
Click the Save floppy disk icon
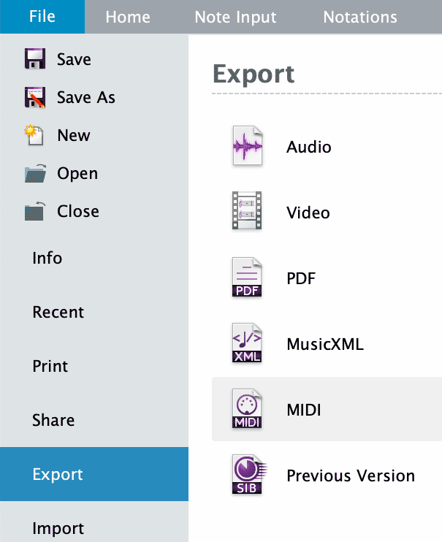pos(35,59)
